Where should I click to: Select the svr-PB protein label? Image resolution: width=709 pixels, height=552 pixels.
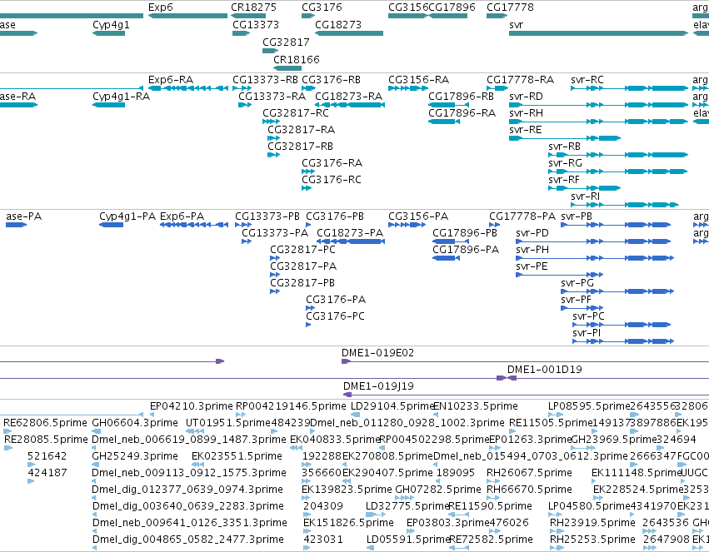577,216
